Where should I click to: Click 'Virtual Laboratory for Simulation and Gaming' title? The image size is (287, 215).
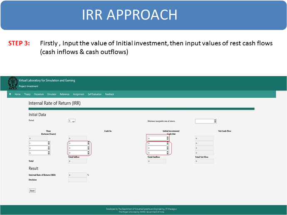pyautogui.click(x=47, y=80)
